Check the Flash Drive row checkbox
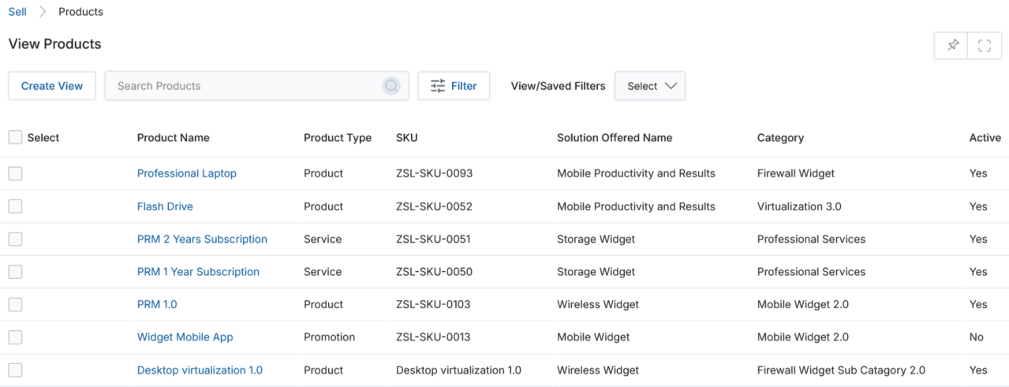The image size is (1009, 387). point(15,207)
